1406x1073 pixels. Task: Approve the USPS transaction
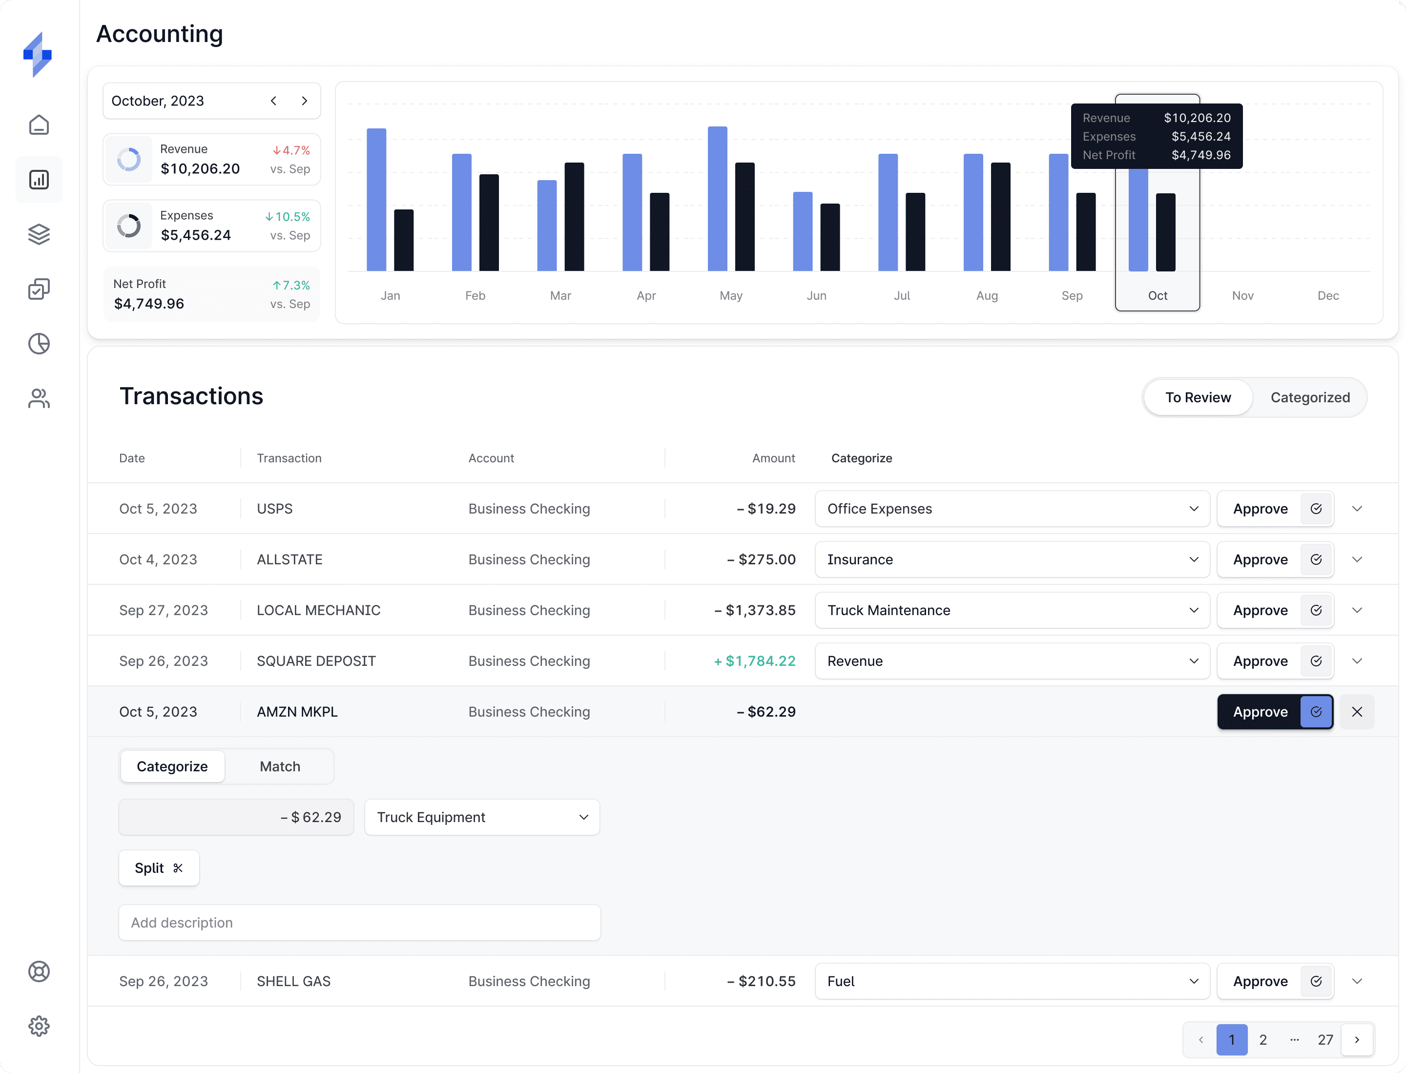coord(1260,508)
